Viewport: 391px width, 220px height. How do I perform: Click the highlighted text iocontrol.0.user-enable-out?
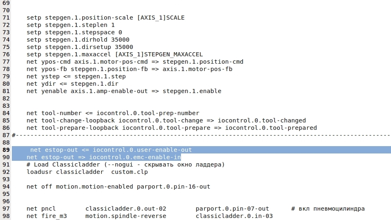coord(142,150)
